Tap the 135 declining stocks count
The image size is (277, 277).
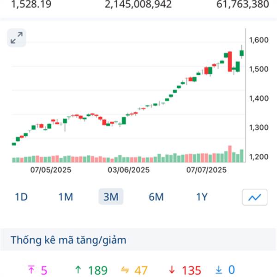191,270
